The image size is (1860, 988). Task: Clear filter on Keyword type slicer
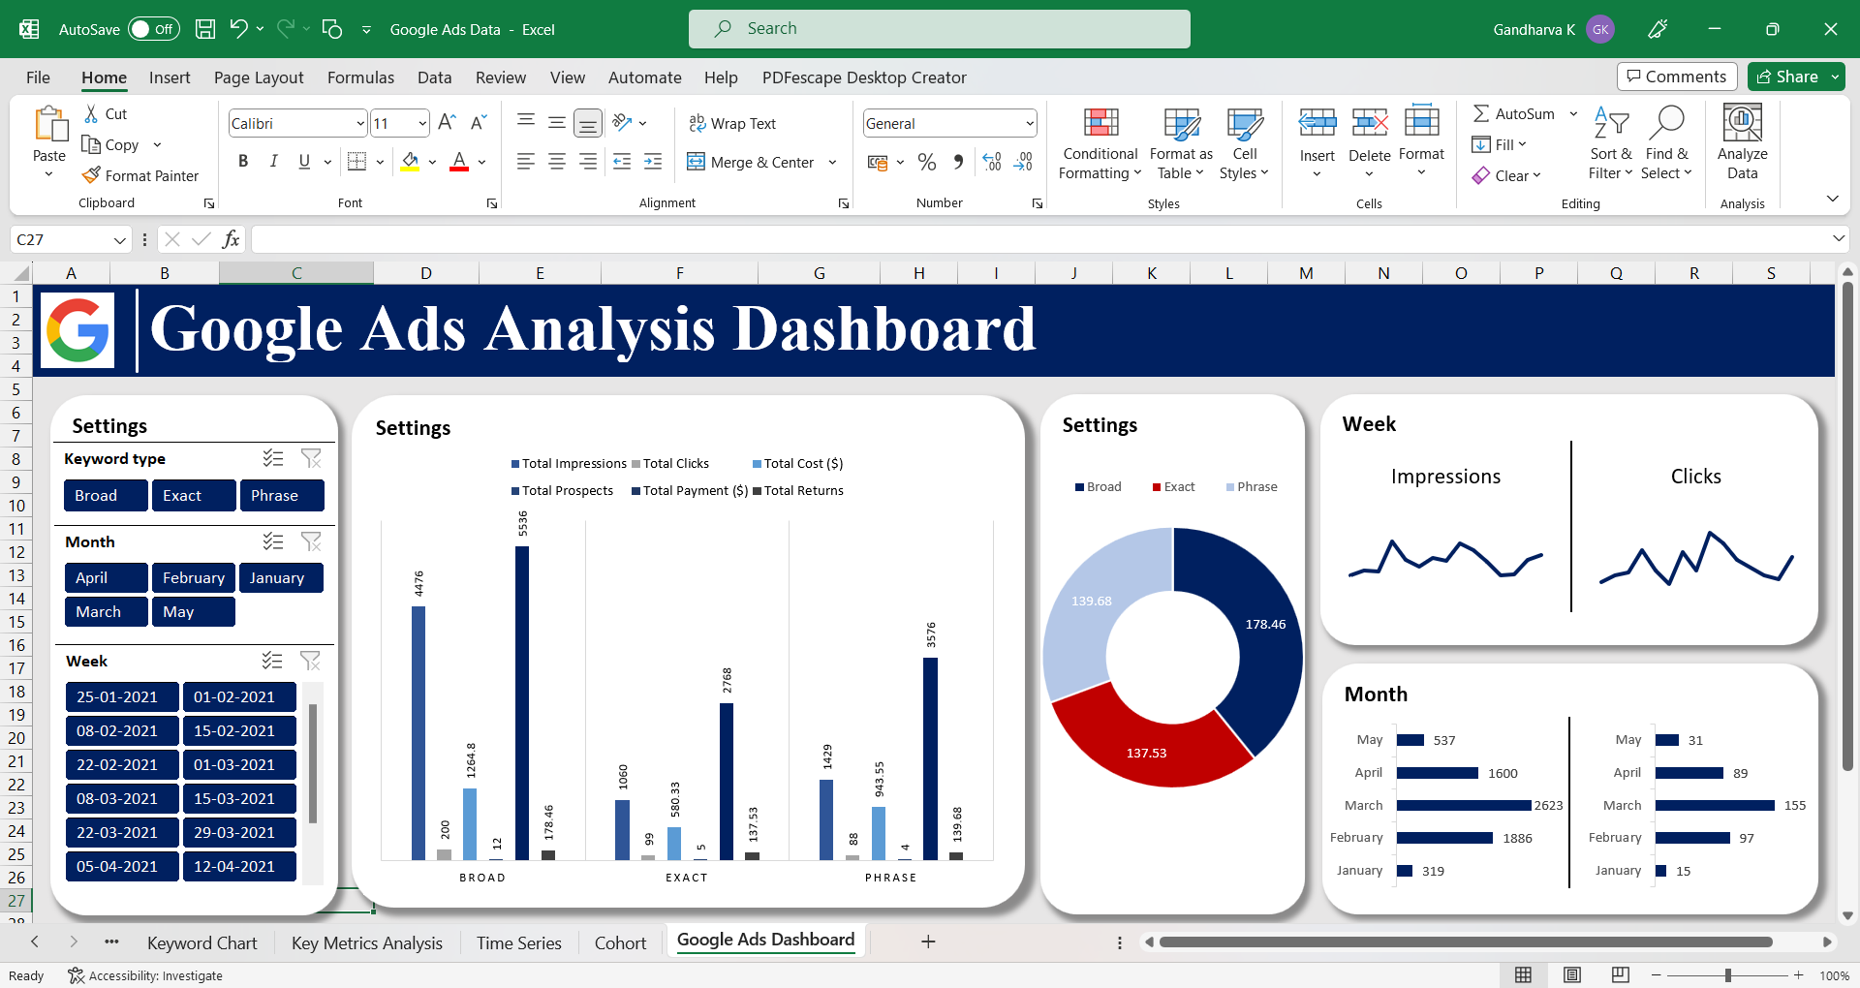tap(311, 458)
